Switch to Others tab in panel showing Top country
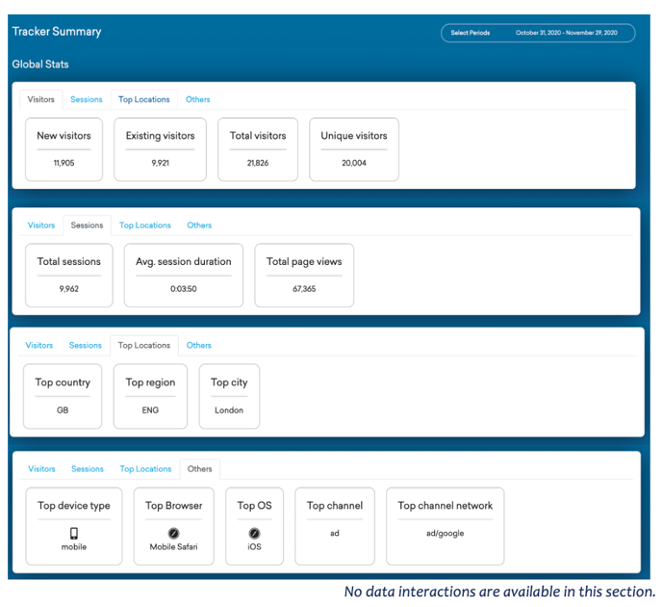Screen dimensions: 662x607 click(198, 345)
